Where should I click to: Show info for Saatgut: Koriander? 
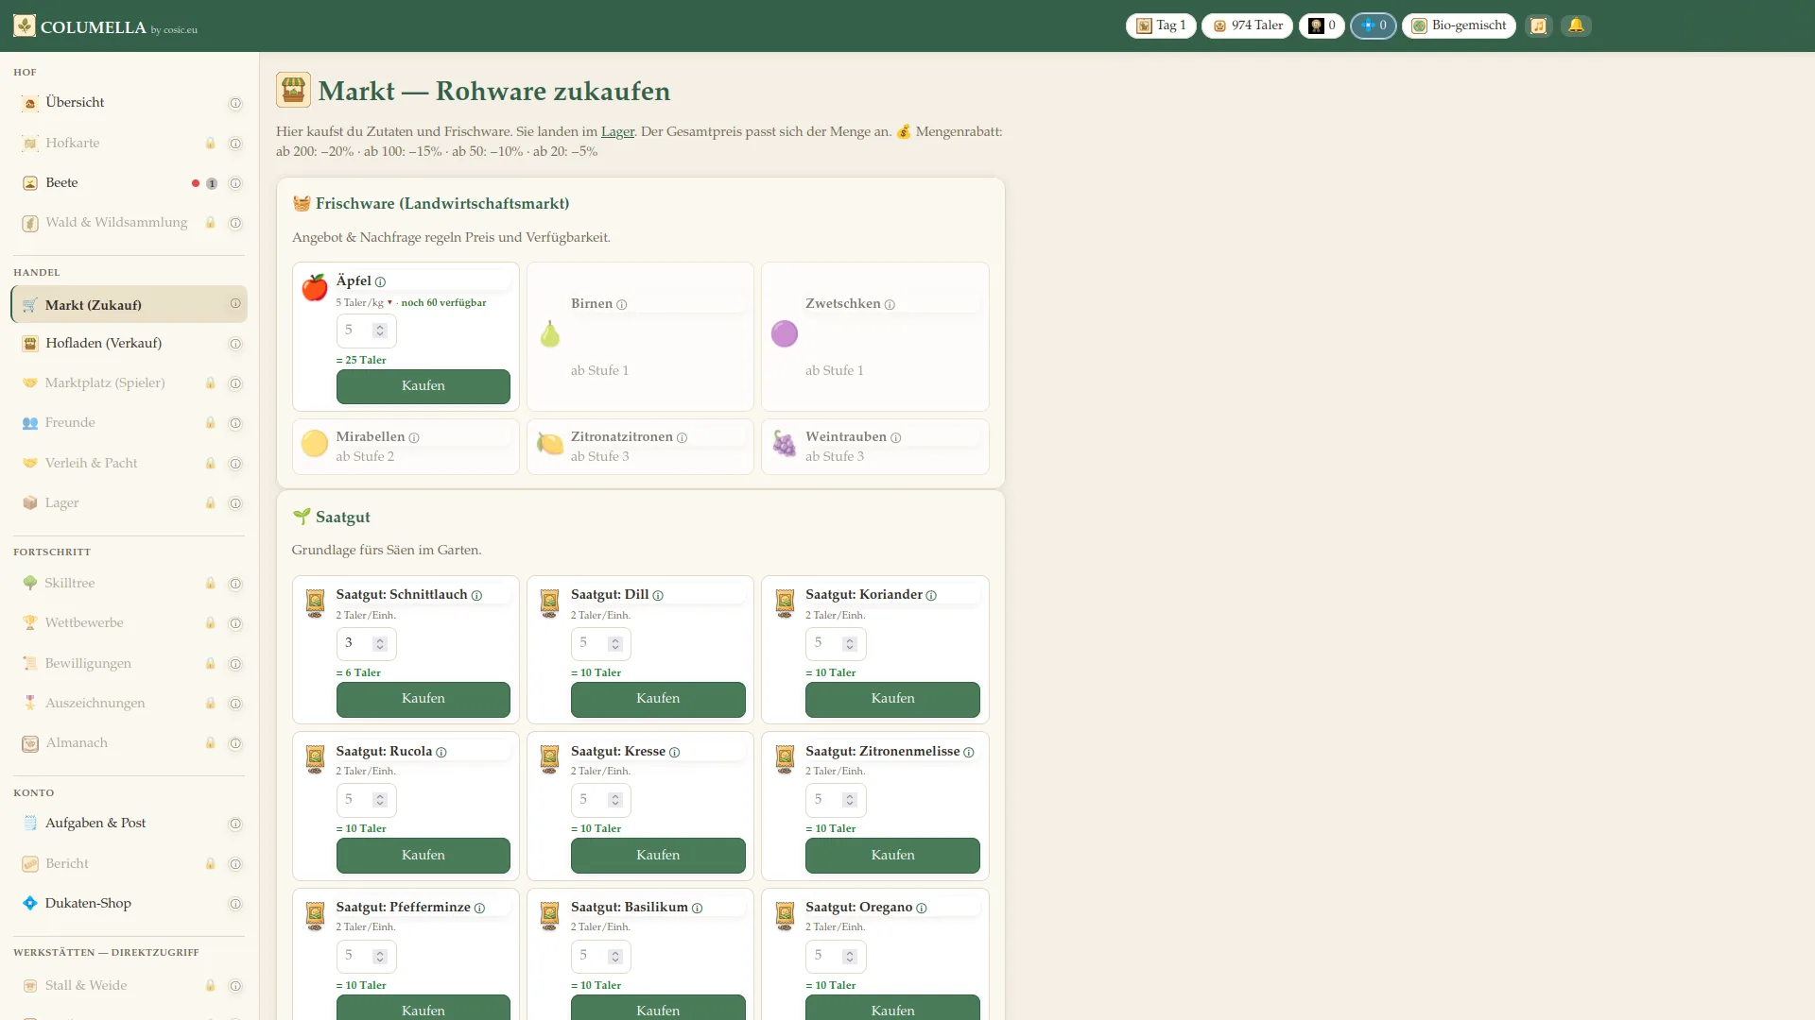(x=931, y=595)
